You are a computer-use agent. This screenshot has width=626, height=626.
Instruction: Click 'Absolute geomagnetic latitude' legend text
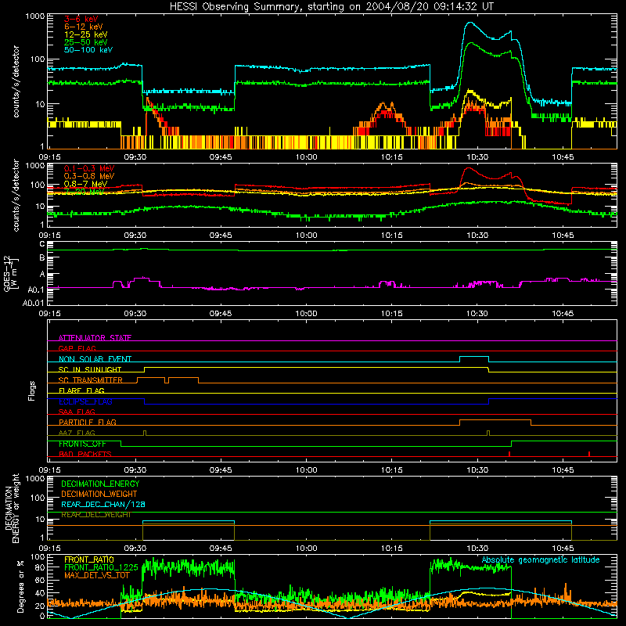(x=541, y=560)
